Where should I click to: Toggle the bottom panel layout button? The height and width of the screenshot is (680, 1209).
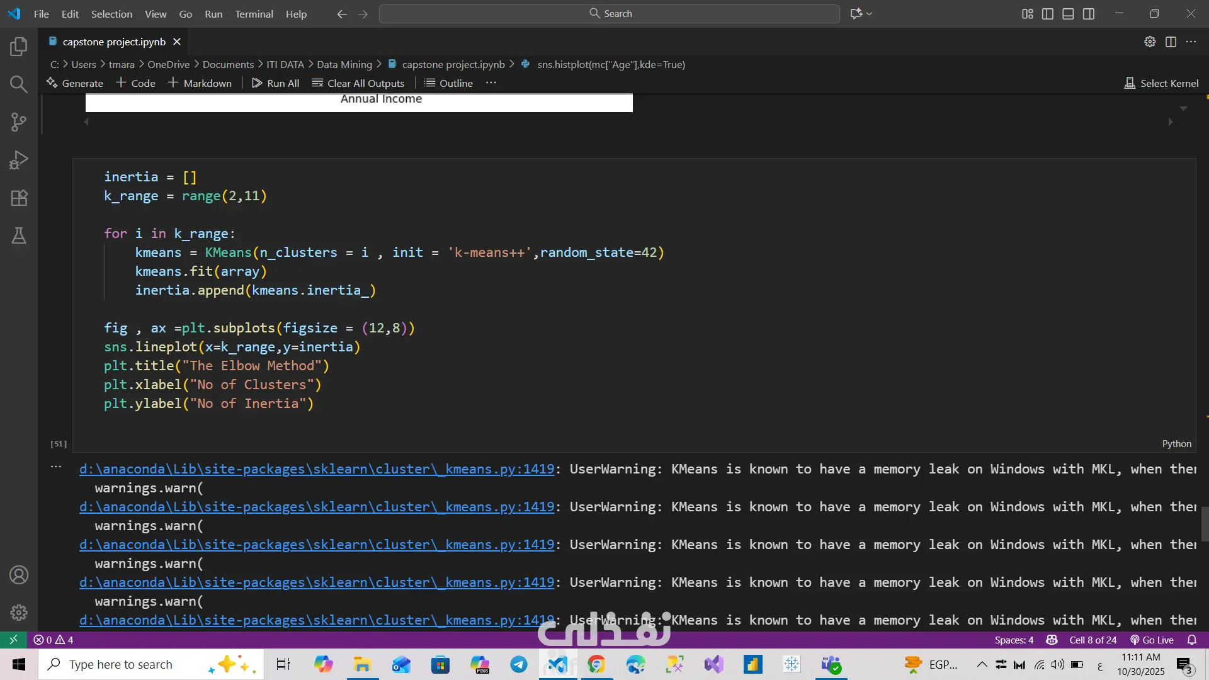click(x=1068, y=14)
